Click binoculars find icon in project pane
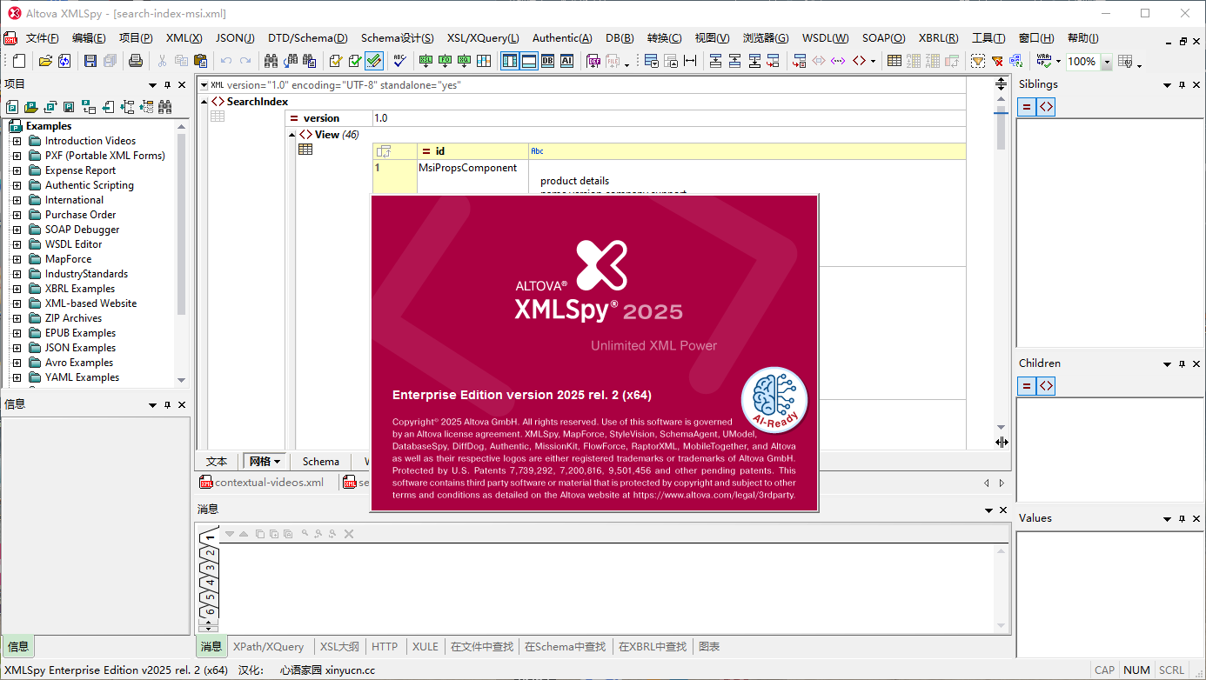1206x680 pixels. point(165,107)
